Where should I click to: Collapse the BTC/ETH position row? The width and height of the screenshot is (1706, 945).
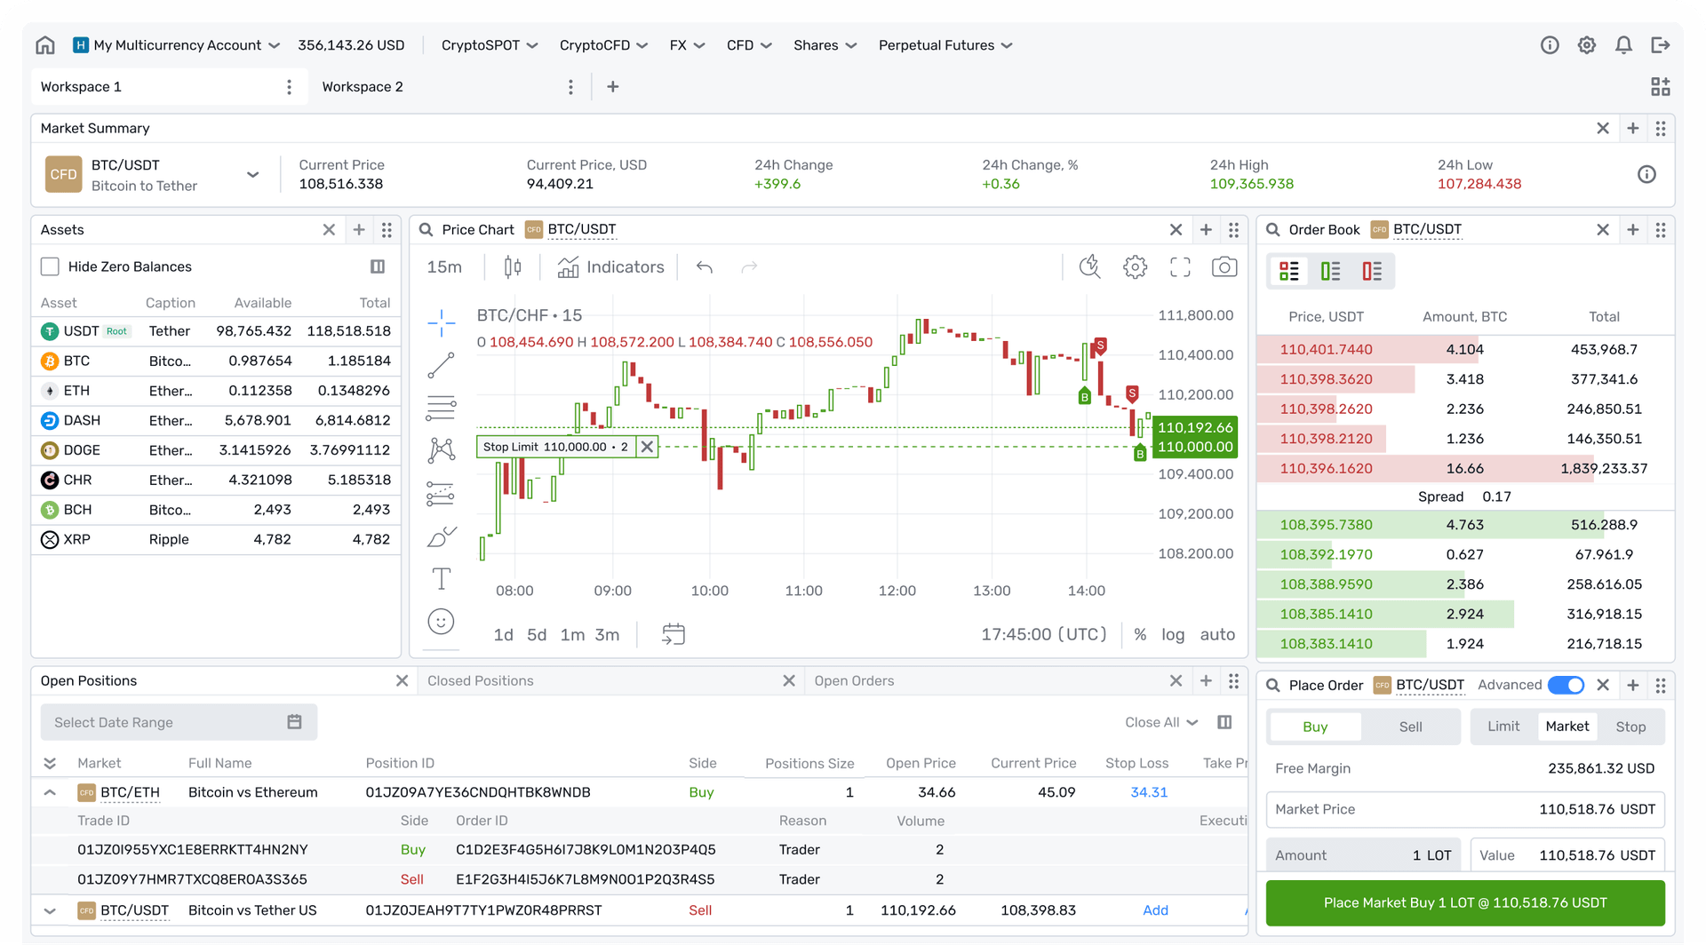click(x=50, y=792)
